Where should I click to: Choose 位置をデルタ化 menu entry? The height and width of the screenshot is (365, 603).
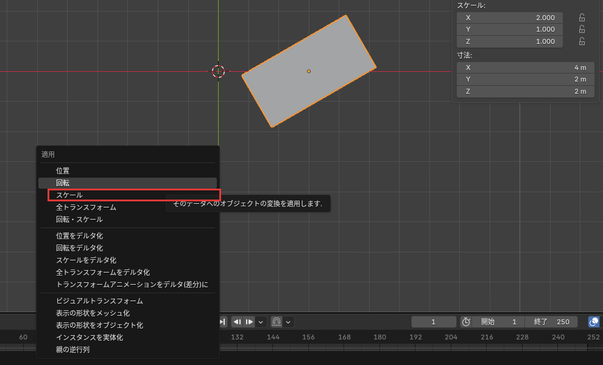(x=128, y=236)
